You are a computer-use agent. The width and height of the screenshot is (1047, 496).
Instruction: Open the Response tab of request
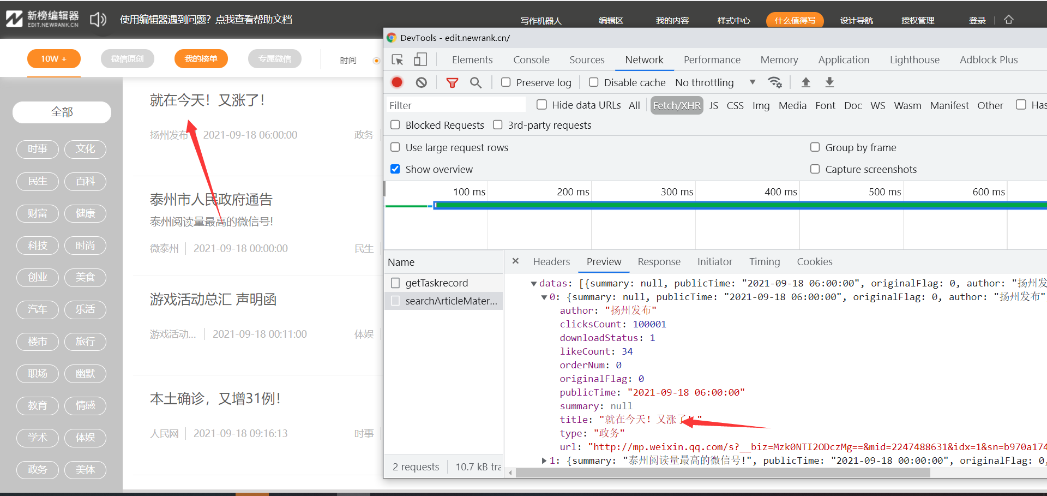pos(659,261)
